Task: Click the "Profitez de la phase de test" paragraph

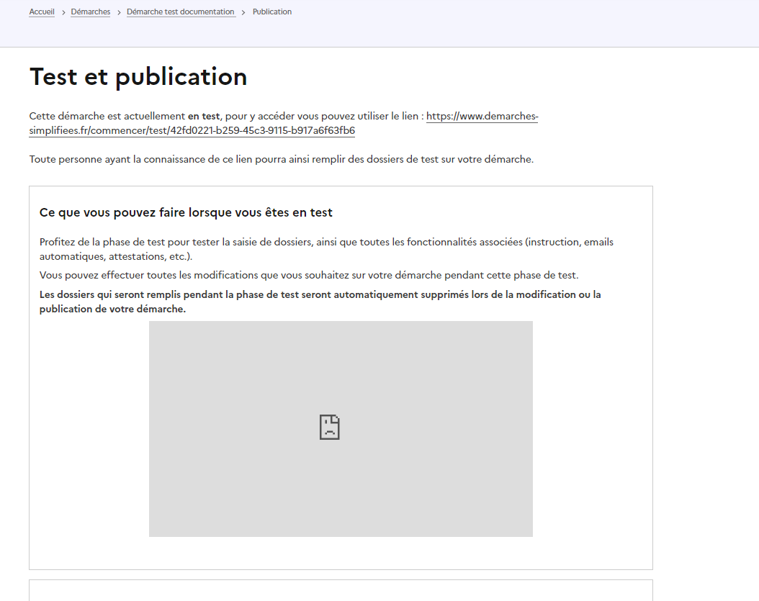Action: pos(325,242)
